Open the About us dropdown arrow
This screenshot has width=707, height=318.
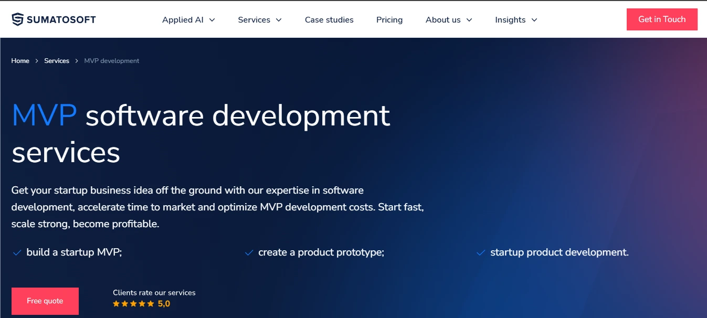[x=469, y=20]
